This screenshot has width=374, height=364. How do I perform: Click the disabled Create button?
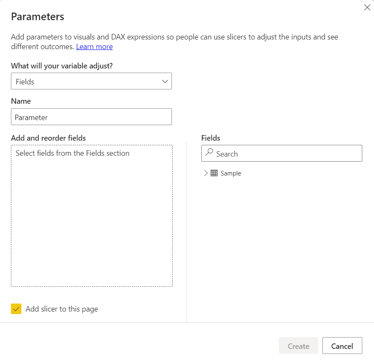(299, 346)
